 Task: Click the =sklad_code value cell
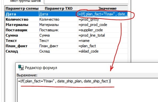(103, 51)
